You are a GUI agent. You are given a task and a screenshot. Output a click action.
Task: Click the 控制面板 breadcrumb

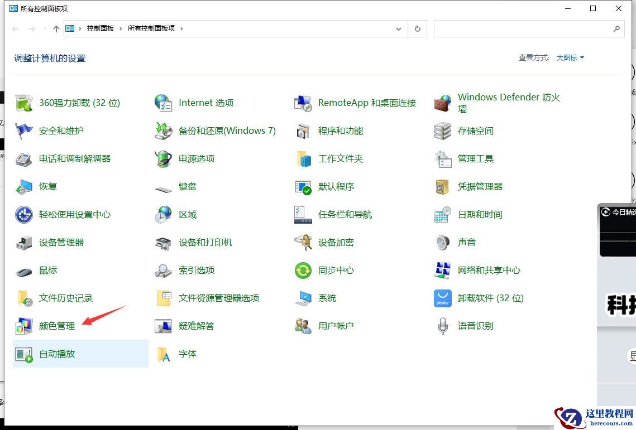pos(100,28)
